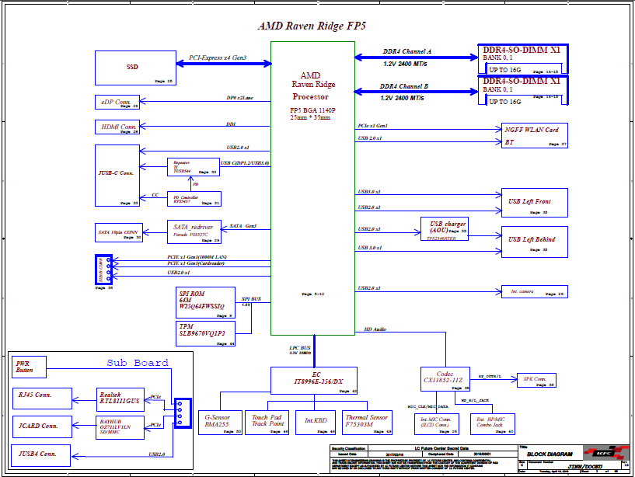
Task: Click the "SATA Gen3" label
Action: (243, 226)
